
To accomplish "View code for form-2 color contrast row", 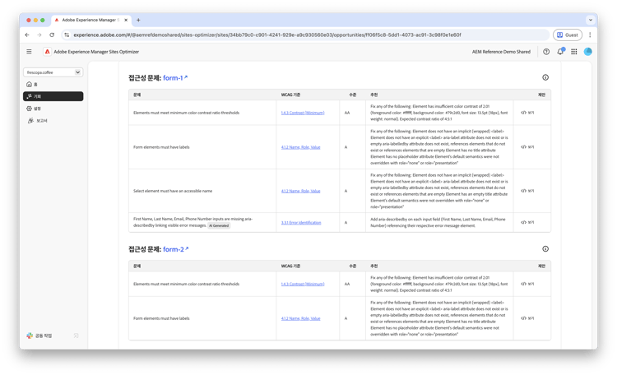I will click(527, 284).
